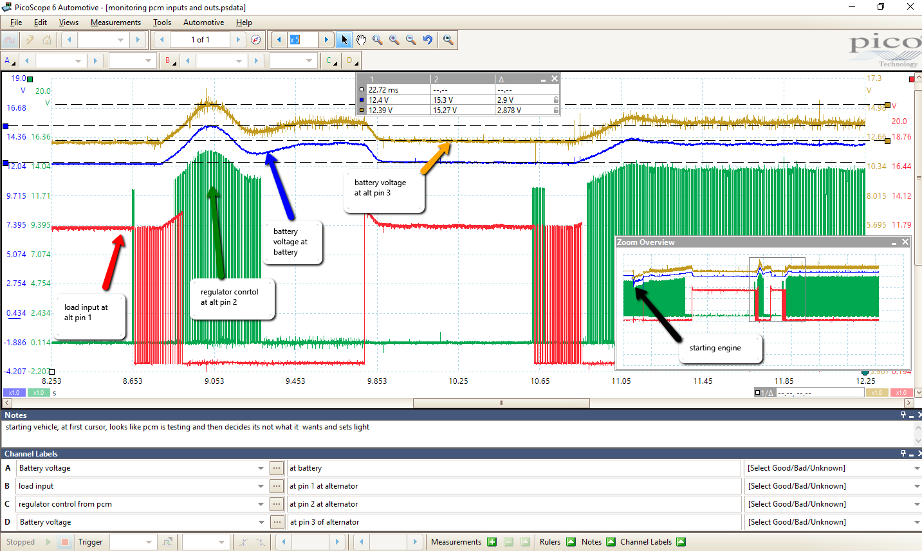
Task: Click the add measurement green plus icon
Action: tap(492, 542)
